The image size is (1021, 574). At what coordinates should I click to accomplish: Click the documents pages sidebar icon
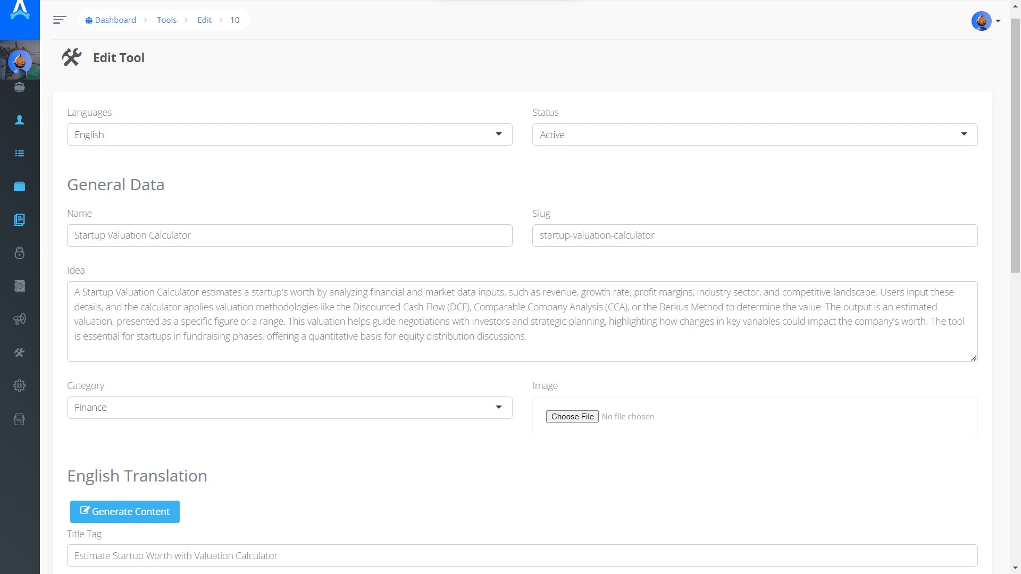pyautogui.click(x=20, y=220)
